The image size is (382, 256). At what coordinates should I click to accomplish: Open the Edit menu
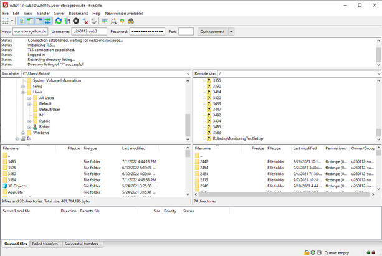pyautogui.click(x=16, y=14)
